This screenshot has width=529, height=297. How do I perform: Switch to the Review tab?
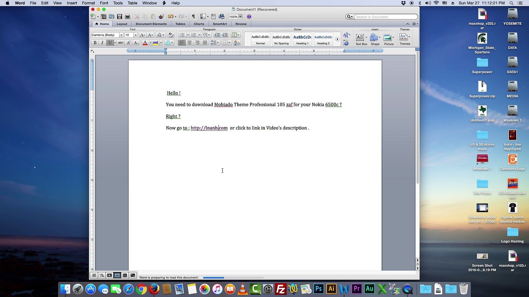coord(241,24)
